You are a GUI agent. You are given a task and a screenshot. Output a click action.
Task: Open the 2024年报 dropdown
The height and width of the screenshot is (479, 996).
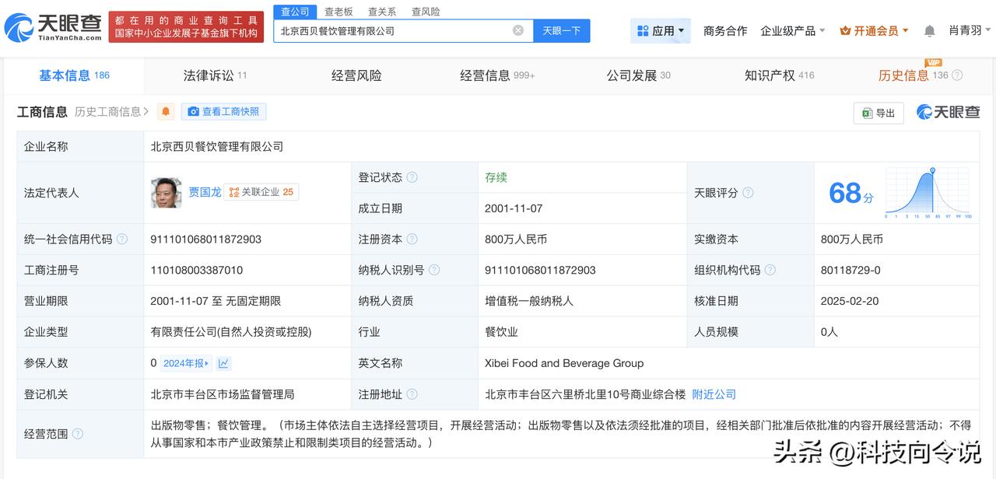click(x=186, y=363)
